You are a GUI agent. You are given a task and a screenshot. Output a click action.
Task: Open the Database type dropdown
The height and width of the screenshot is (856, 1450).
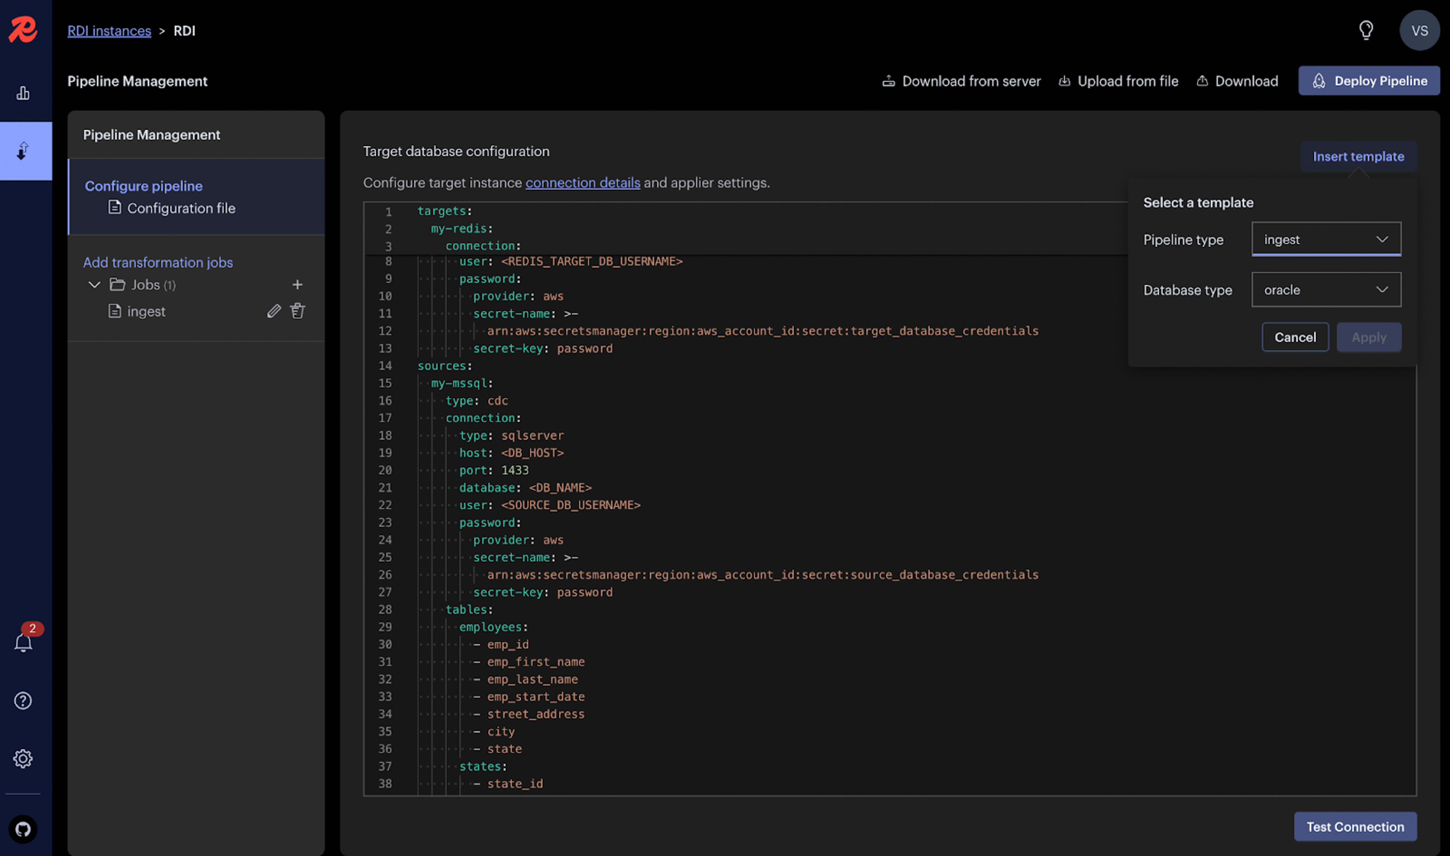(1326, 290)
